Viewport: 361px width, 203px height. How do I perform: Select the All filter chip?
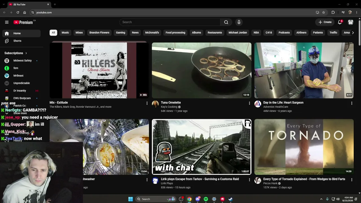[x=53, y=33]
